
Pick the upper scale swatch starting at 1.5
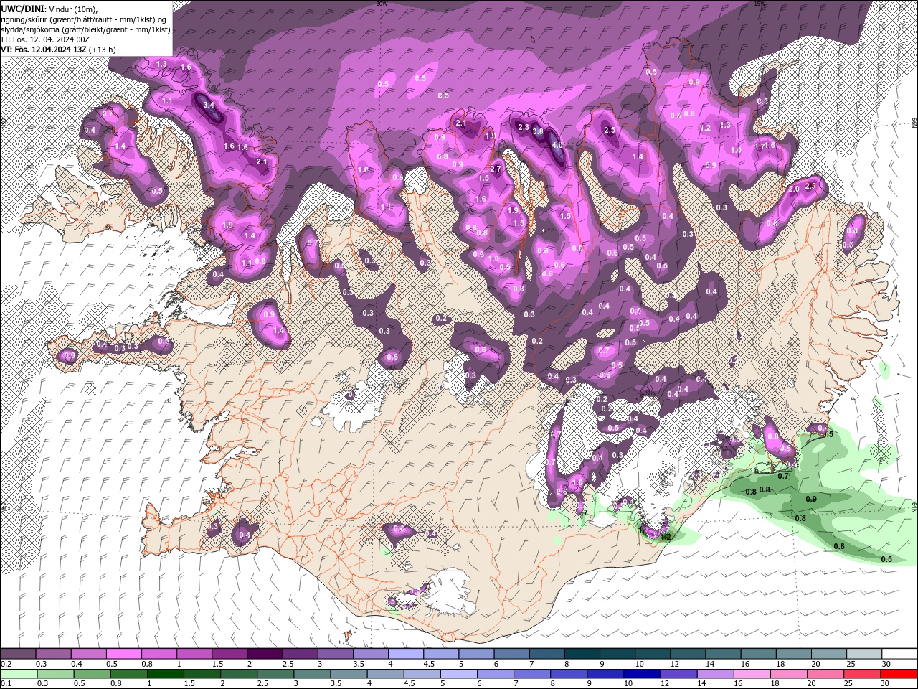click(x=229, y=654)
